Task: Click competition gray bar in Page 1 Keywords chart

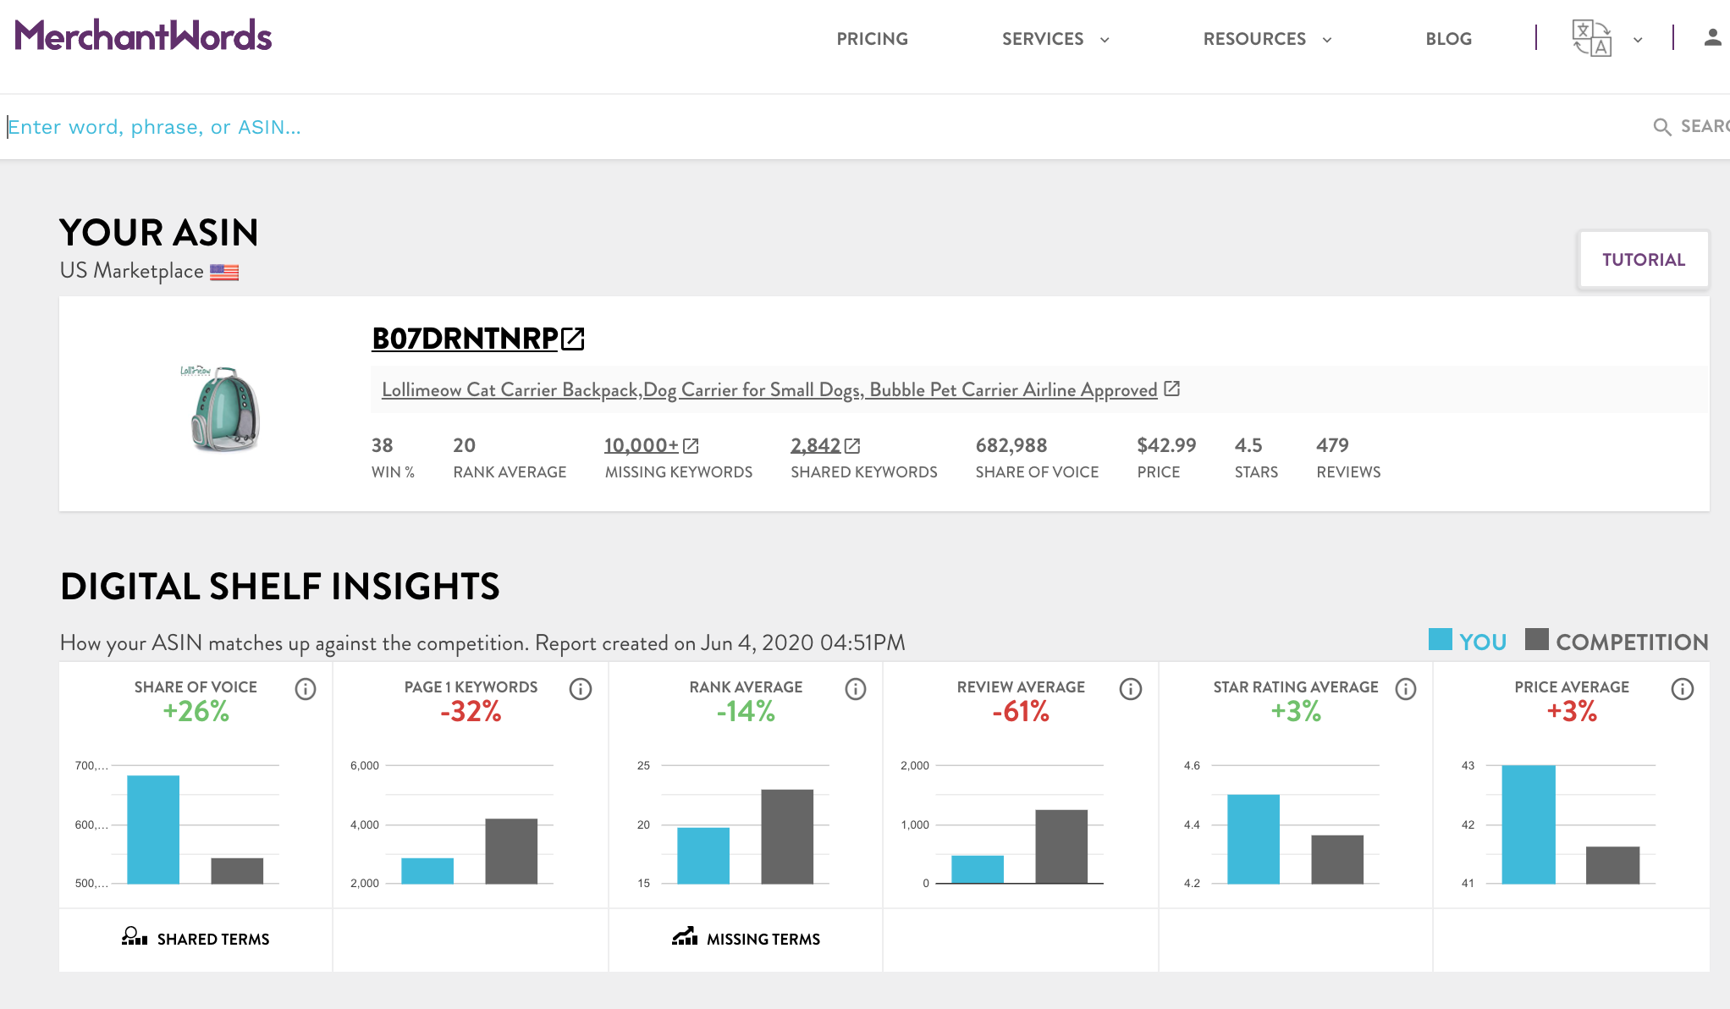Action: (x=511, y=851)
